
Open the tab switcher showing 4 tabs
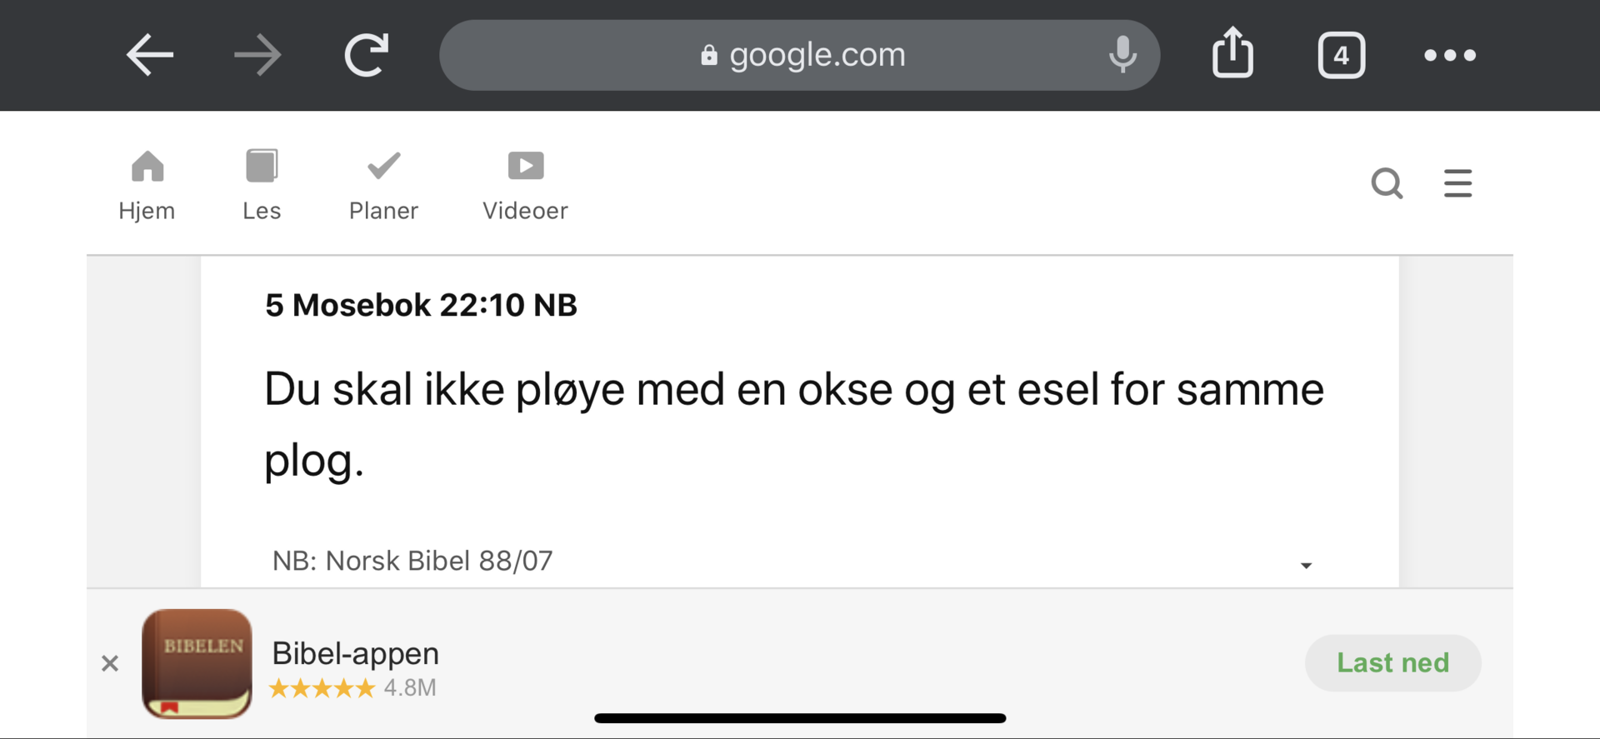point(1341,56)
